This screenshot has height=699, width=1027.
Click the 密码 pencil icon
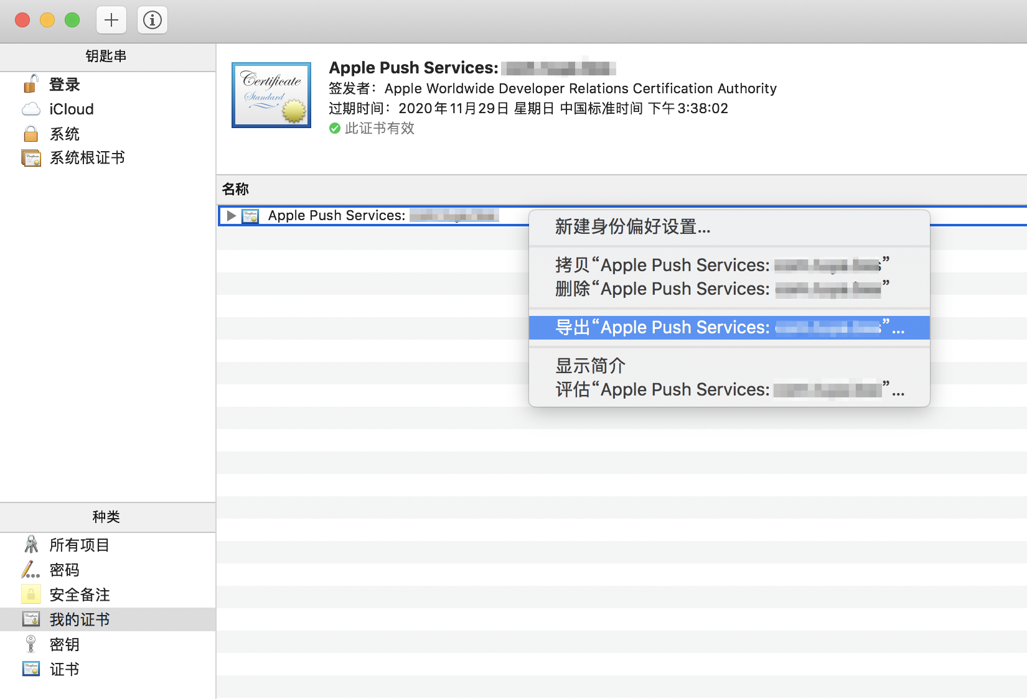coord(30,570)
